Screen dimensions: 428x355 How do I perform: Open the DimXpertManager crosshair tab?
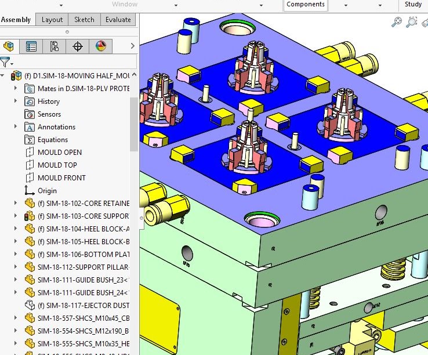click(78, 46)
